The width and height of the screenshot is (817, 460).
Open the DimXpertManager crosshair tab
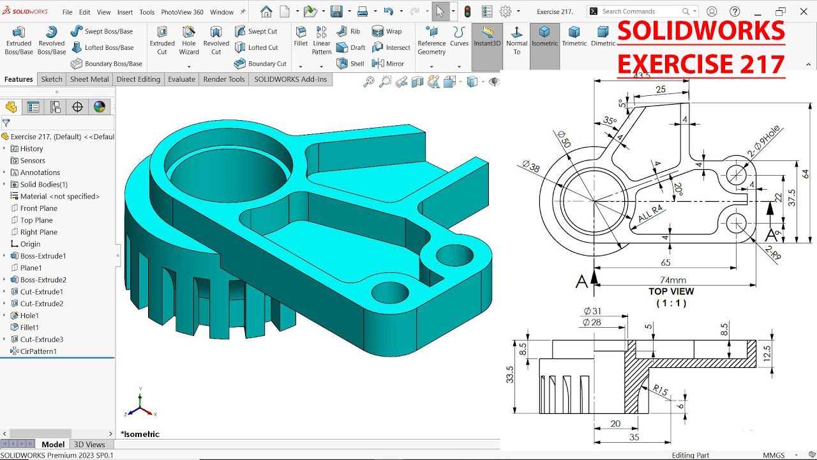(x=77, y=107)
